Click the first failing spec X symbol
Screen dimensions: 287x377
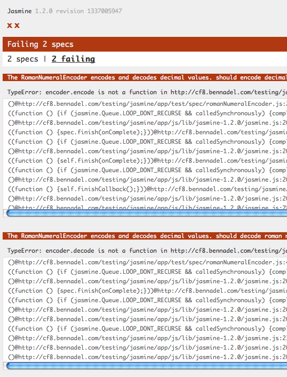(9, 25)
